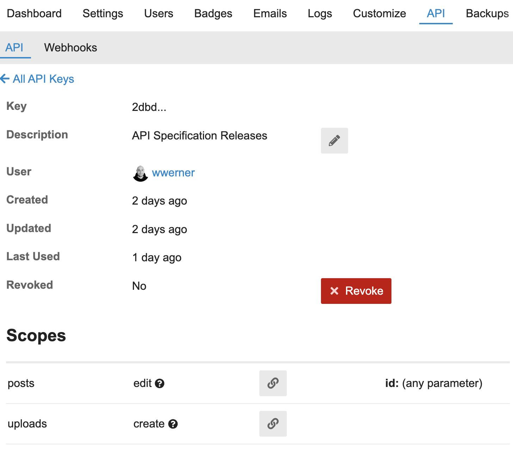Click the Created field label

pos(27,200)
